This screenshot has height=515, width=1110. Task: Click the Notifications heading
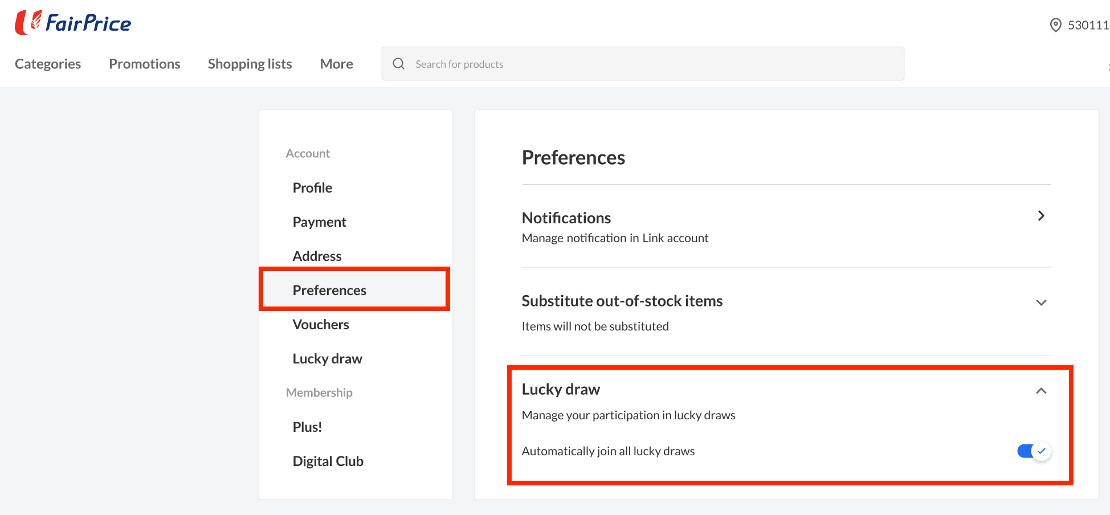566,218
